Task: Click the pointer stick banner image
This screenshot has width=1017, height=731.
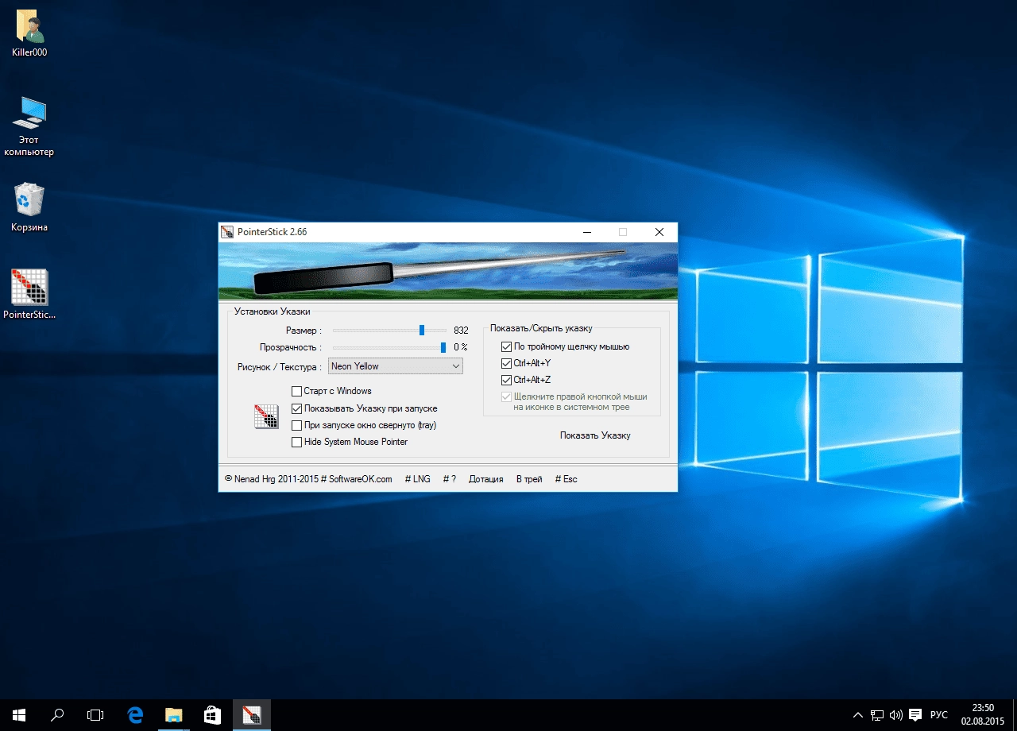Action: point(448,272)
